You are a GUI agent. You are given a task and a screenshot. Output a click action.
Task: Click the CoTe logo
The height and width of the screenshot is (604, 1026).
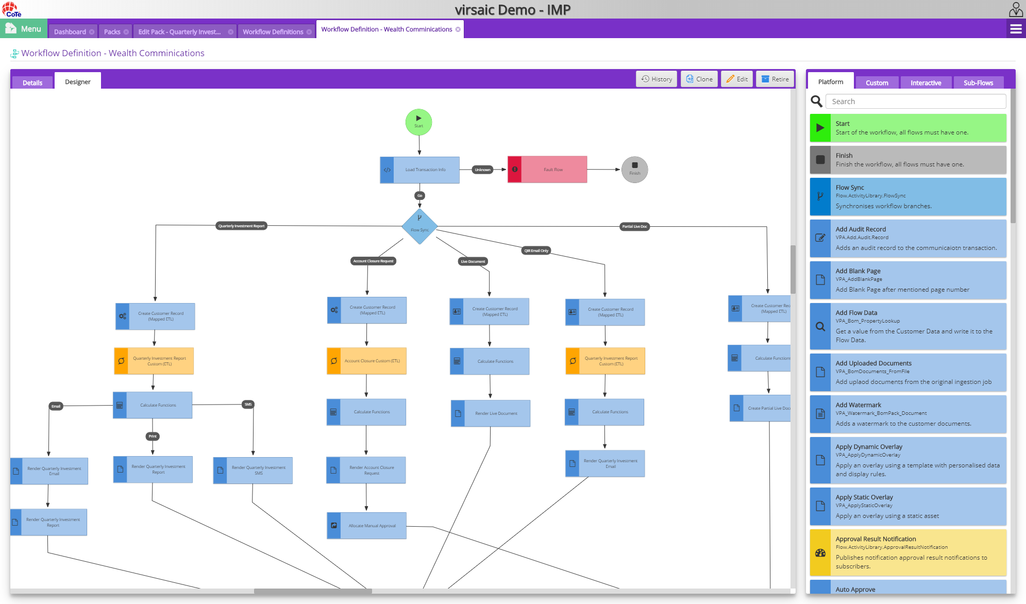[11, 8]
